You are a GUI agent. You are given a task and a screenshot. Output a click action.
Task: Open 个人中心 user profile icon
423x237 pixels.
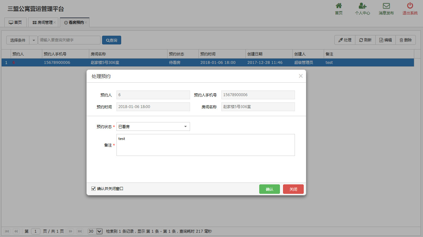362,6
